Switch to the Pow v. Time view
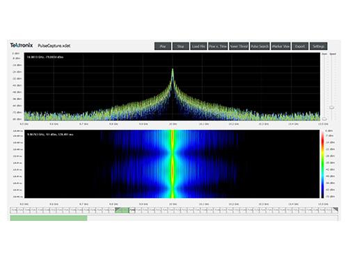Image resolution: width=348 pixels, height=257 pixels. pyautogui.click(x=218, y=47)
